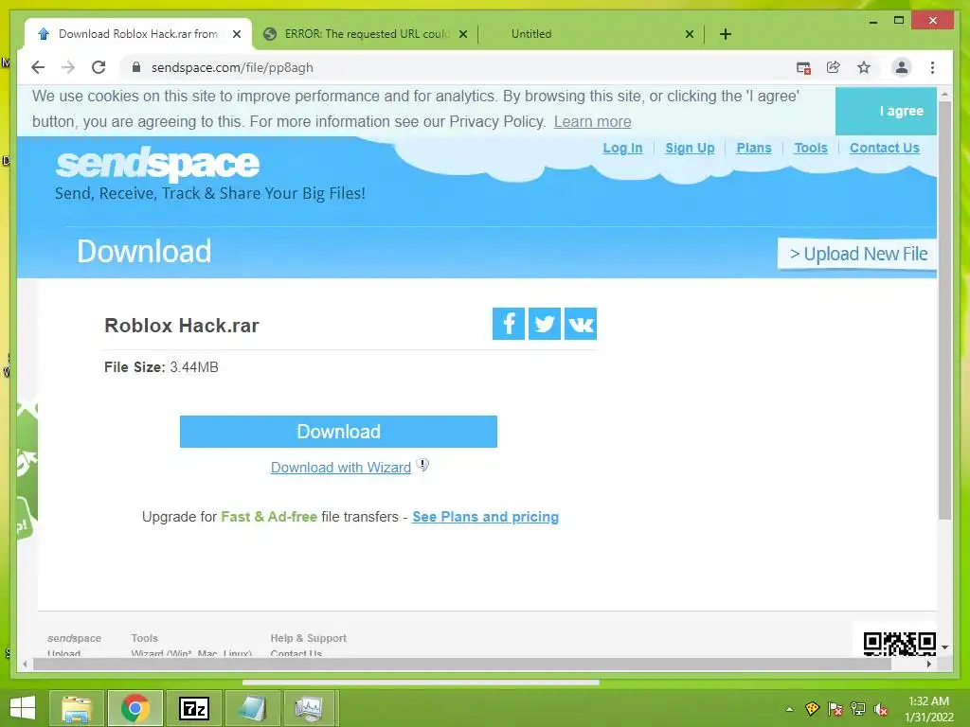This screenshot has height=727, width=970.
Task: Open the Chrome three-dot menu
Action: point(932,67)
